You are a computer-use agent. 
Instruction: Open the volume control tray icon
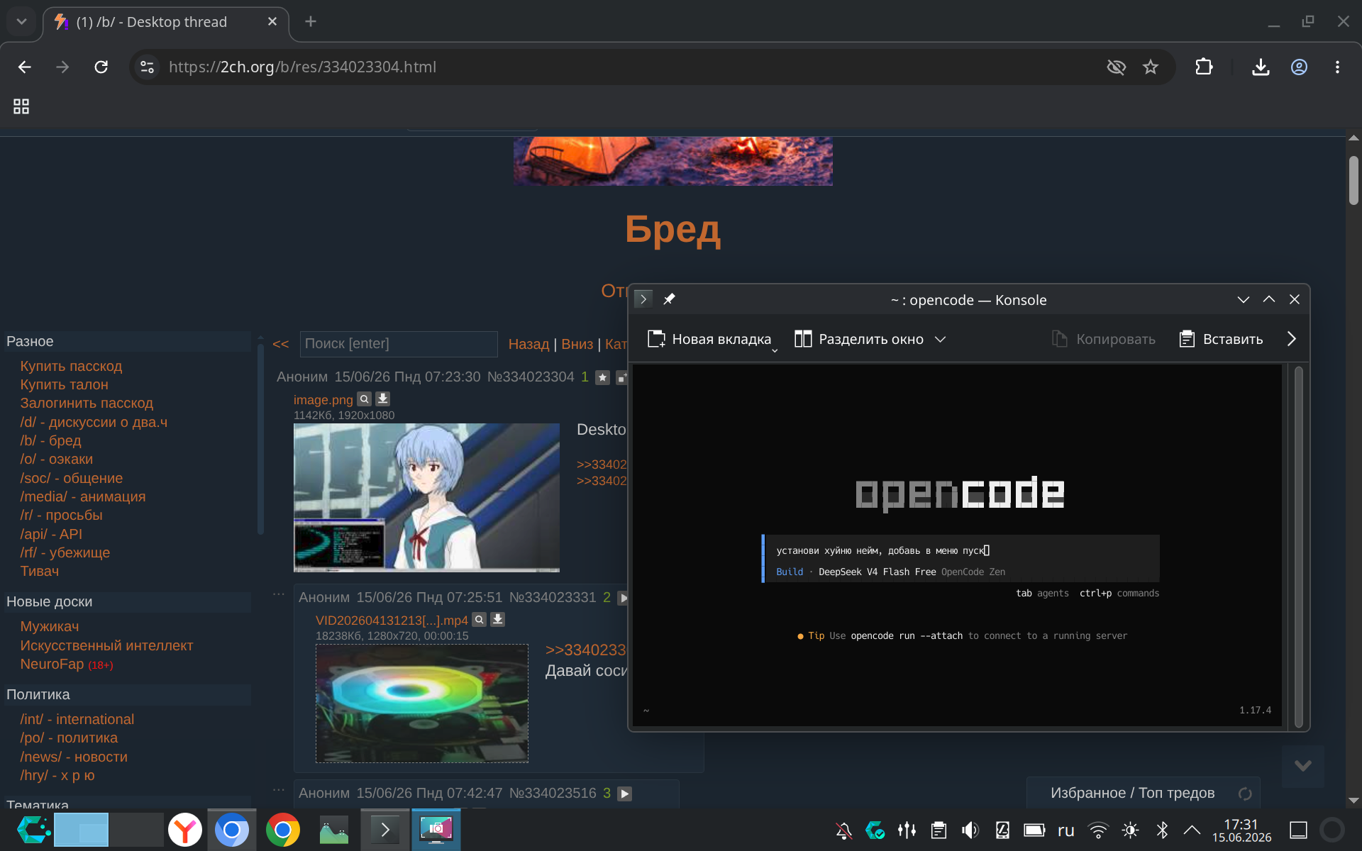coord(970,830)
